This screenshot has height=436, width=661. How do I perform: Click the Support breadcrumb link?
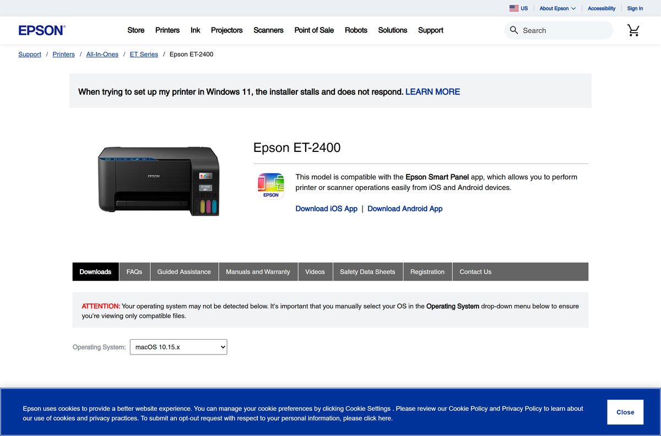[x=30, y=54]
